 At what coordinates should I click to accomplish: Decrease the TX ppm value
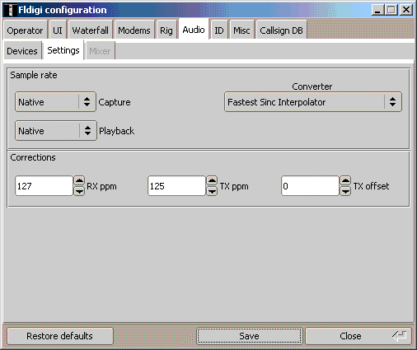[212, 191]
